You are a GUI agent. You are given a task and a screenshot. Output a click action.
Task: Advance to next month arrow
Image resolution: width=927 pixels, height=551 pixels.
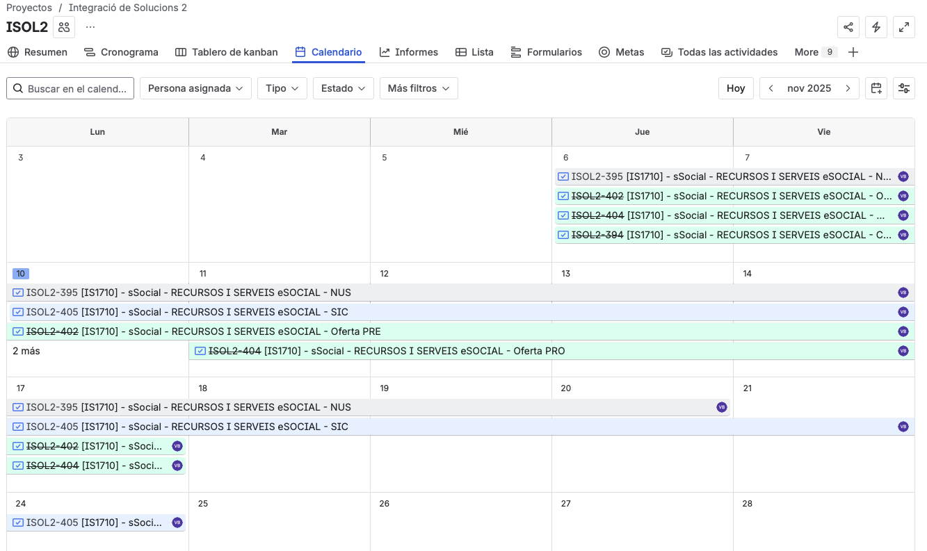tap(848, 88)
